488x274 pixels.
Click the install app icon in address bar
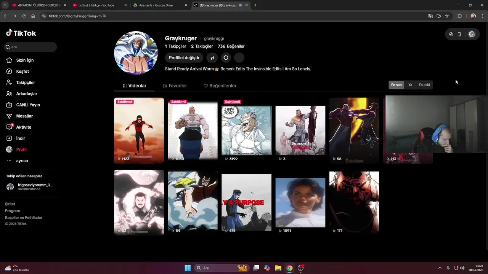[x=438, y=16]
